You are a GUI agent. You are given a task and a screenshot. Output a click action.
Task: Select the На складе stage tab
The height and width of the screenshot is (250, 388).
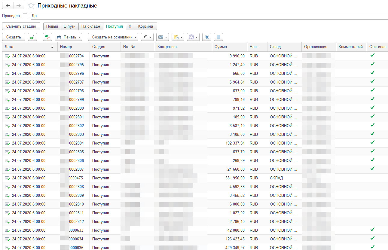(x=91, y=26)
